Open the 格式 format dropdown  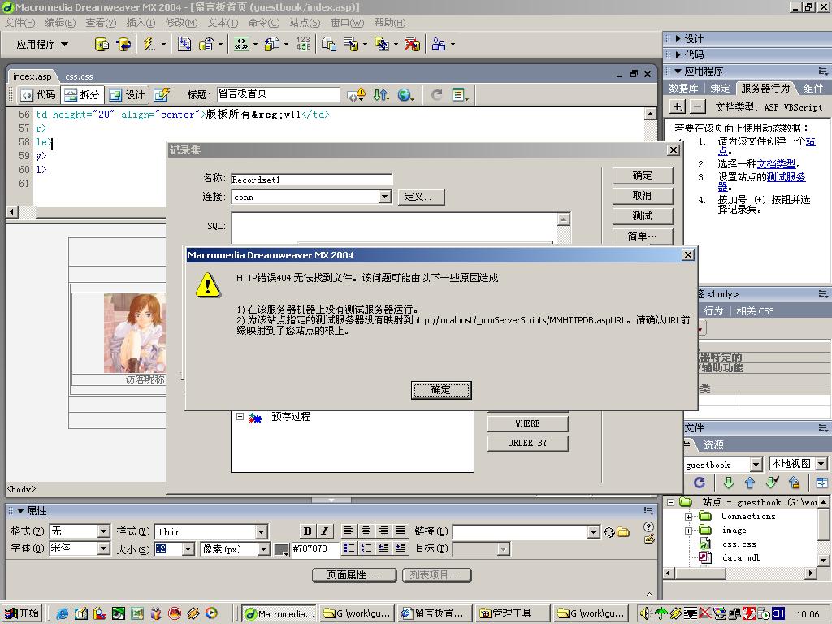pos(103,531)
